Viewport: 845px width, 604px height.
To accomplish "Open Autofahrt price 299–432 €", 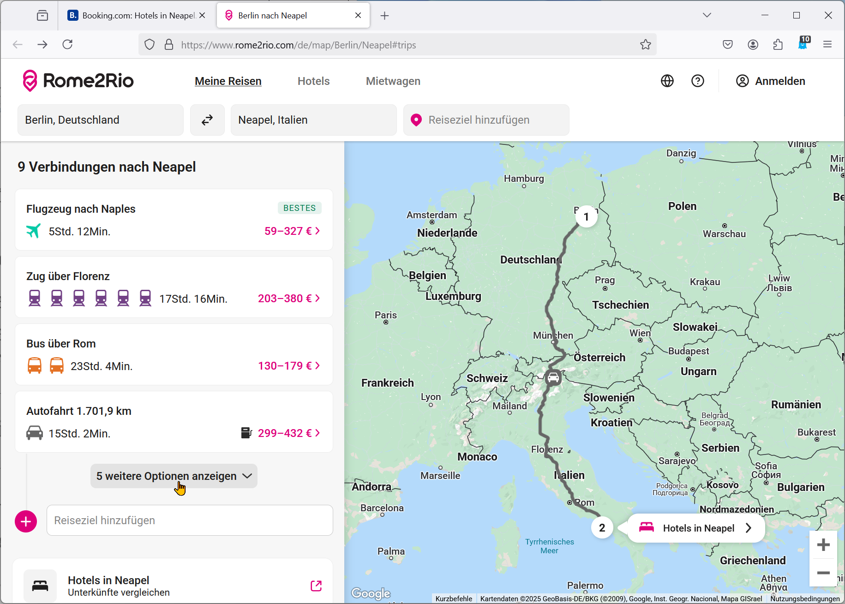I will [289, 433].
